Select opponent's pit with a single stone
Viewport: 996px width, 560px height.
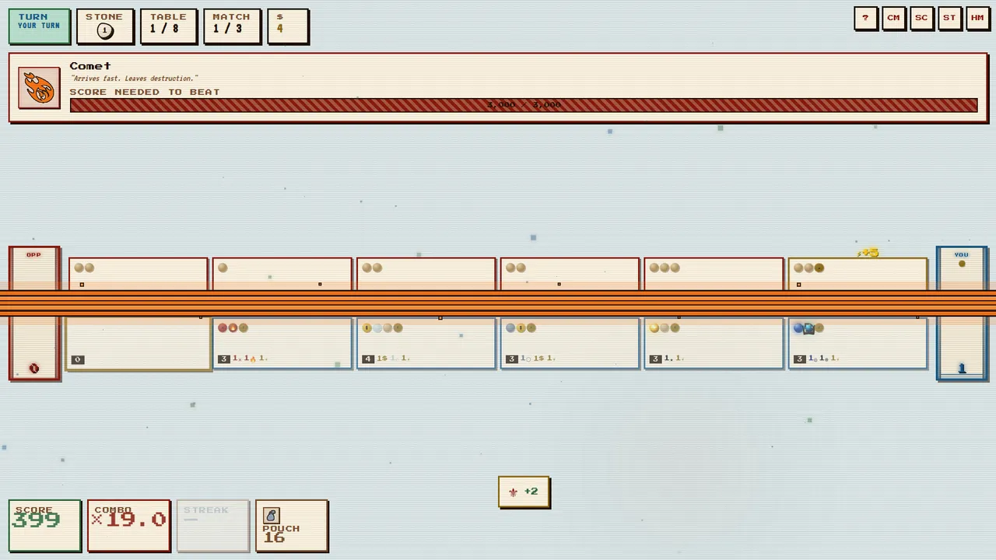click(282, 275)
